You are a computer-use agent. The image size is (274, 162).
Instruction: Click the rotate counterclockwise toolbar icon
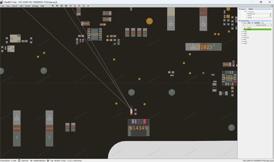(70, 6)
